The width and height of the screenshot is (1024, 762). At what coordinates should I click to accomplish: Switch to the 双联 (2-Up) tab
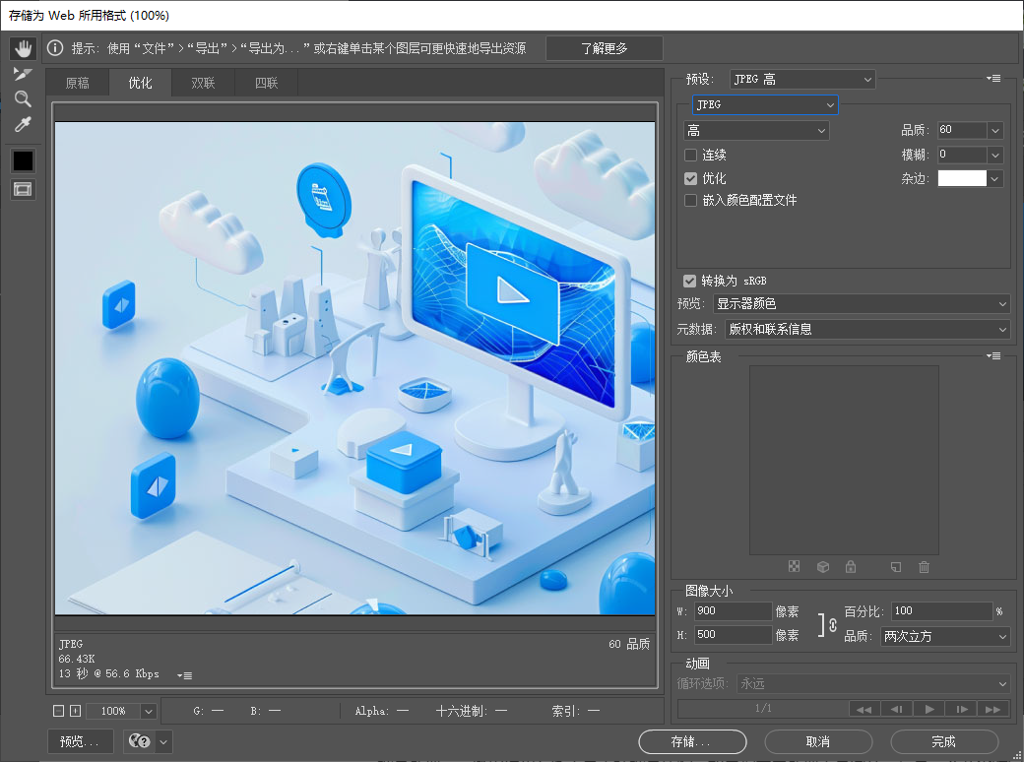[202, 83]
